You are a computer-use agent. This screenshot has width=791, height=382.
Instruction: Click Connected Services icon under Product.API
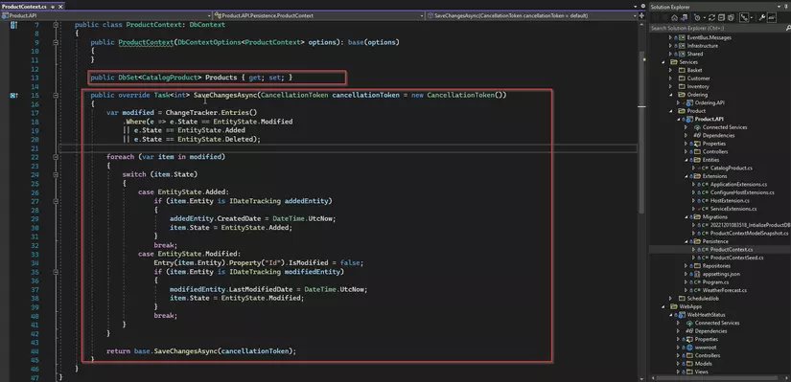click(697, 127)
